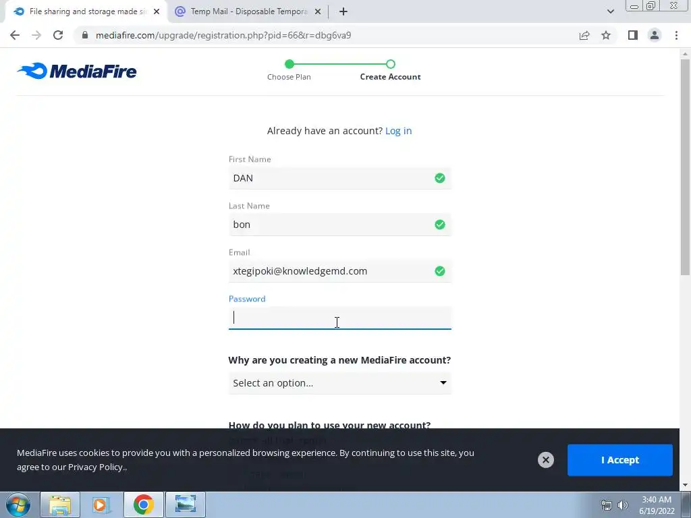Accept cookies with I Accept button
Image resolution: width=691 pixels, height=518 pixels.
[x=619, y=460]
